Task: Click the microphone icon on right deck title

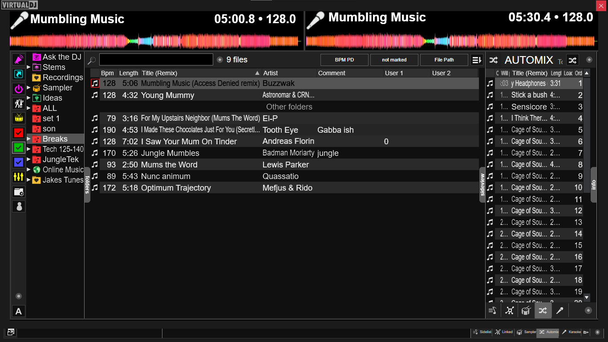Action: [316, 20]
